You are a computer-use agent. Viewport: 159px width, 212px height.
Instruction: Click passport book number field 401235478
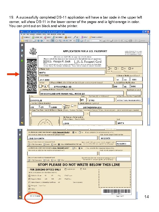(x=115, y=138)
